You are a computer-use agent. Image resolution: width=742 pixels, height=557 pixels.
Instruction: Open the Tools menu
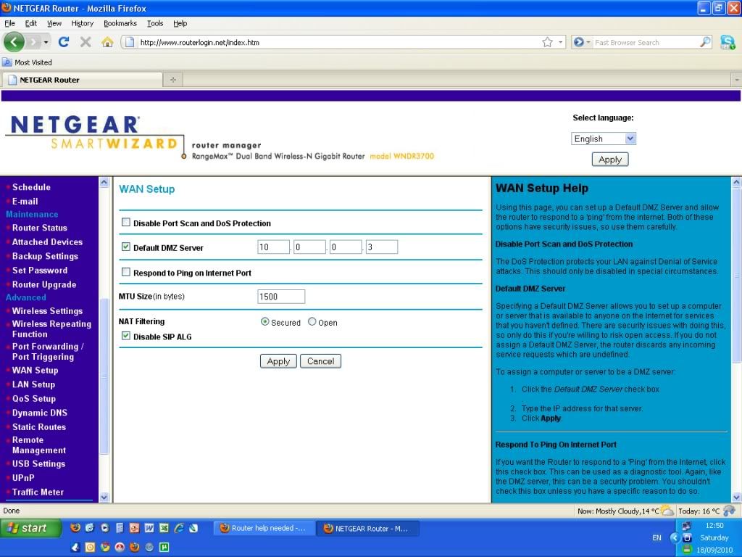click(x=155, y=23)
